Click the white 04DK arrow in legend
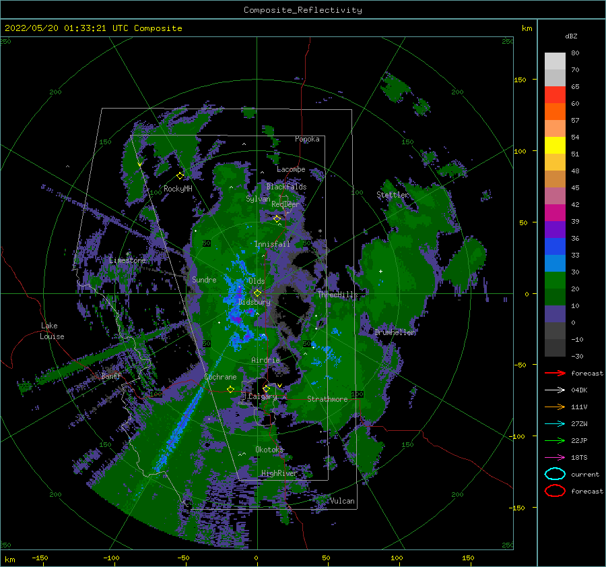The image size is (606, 567). [555, 390]
